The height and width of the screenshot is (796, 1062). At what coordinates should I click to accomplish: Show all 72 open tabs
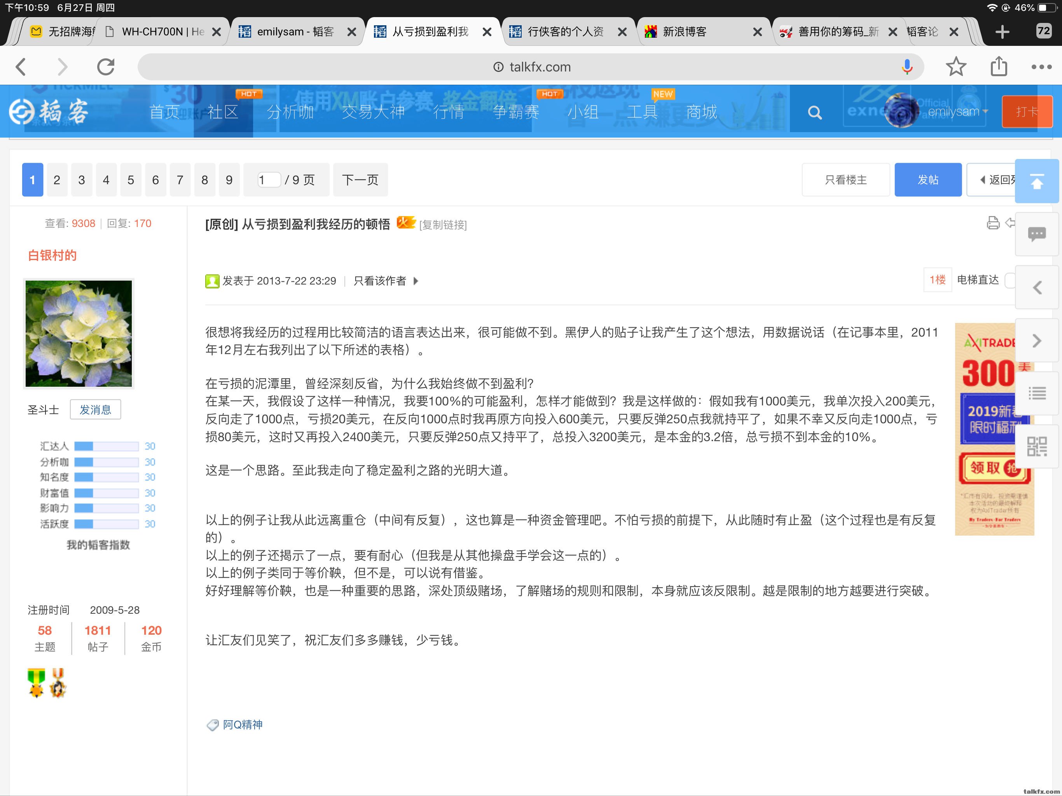pos(1043,31)
